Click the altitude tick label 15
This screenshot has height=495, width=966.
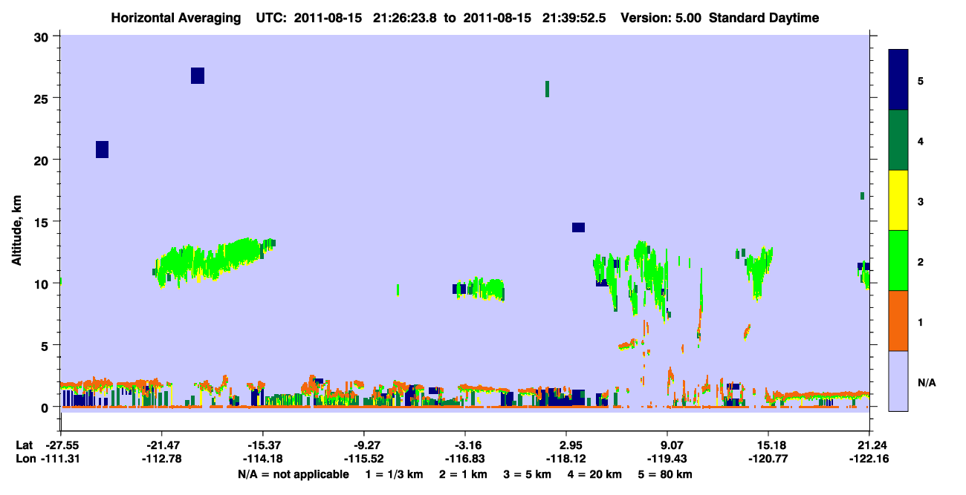[43, 222]
